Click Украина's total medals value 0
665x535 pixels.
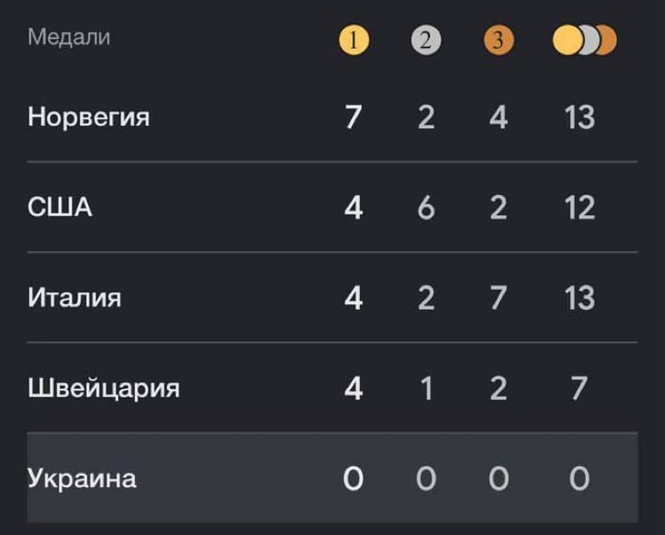point(579,478)
